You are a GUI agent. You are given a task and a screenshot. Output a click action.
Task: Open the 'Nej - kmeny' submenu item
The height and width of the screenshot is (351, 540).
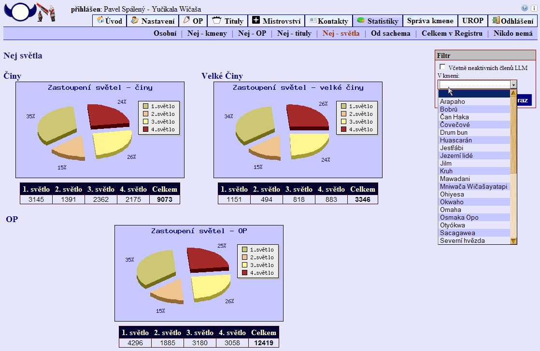[207, 33]
